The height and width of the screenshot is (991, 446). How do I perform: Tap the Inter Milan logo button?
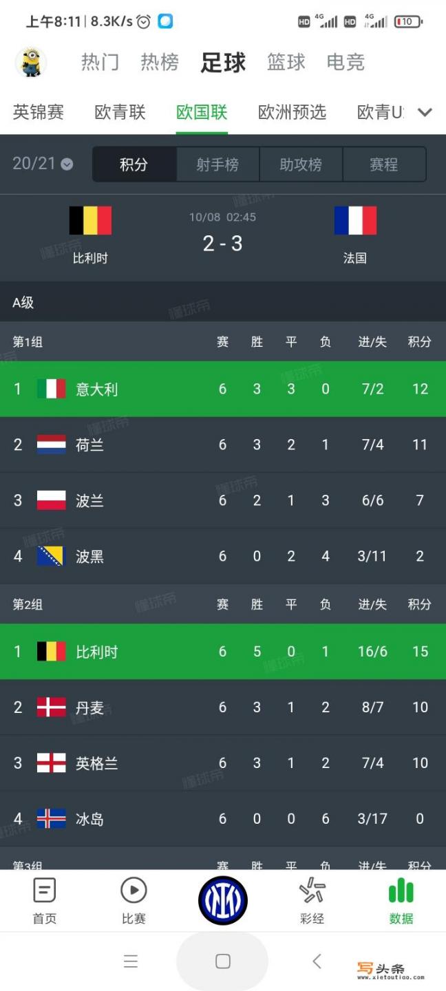(x=223, y=900)
